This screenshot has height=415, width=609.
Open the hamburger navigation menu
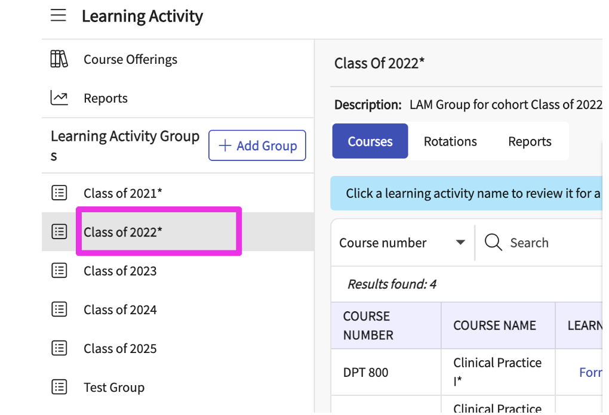click(59, 16)
